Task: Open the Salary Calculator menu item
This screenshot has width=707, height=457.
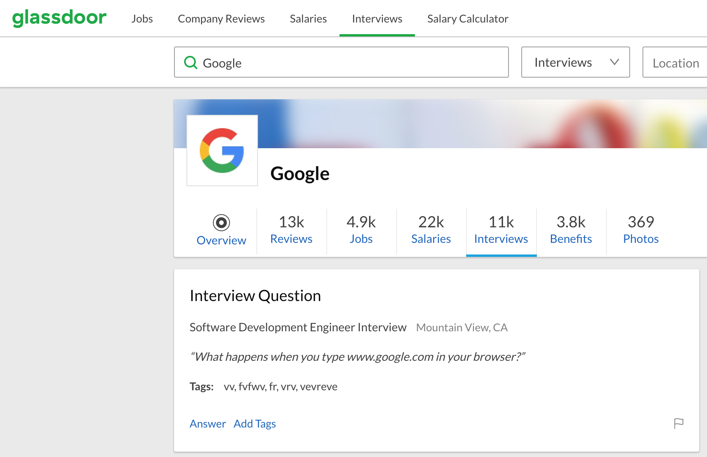Action: click(467, 18)
